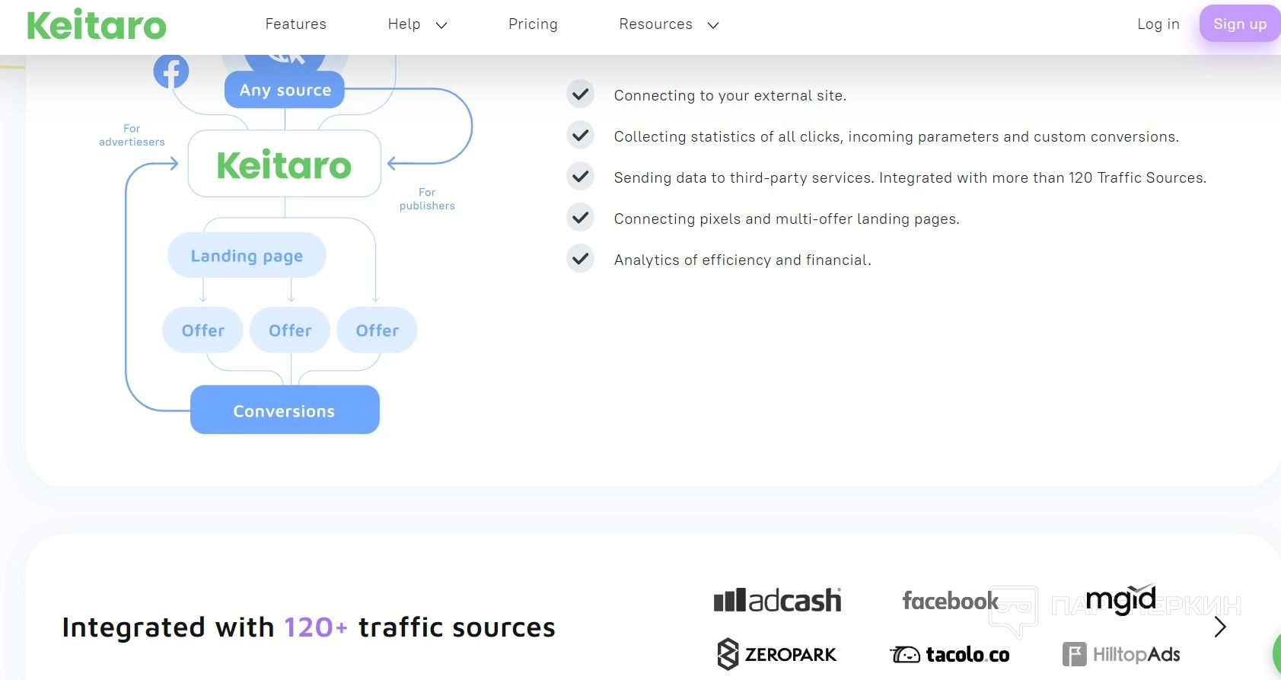The width and height of the screenshot is (1281, 680).
Task: Click the 'Integrated with 120+ traffic sources' heading
Action: [x=309, y=627]
